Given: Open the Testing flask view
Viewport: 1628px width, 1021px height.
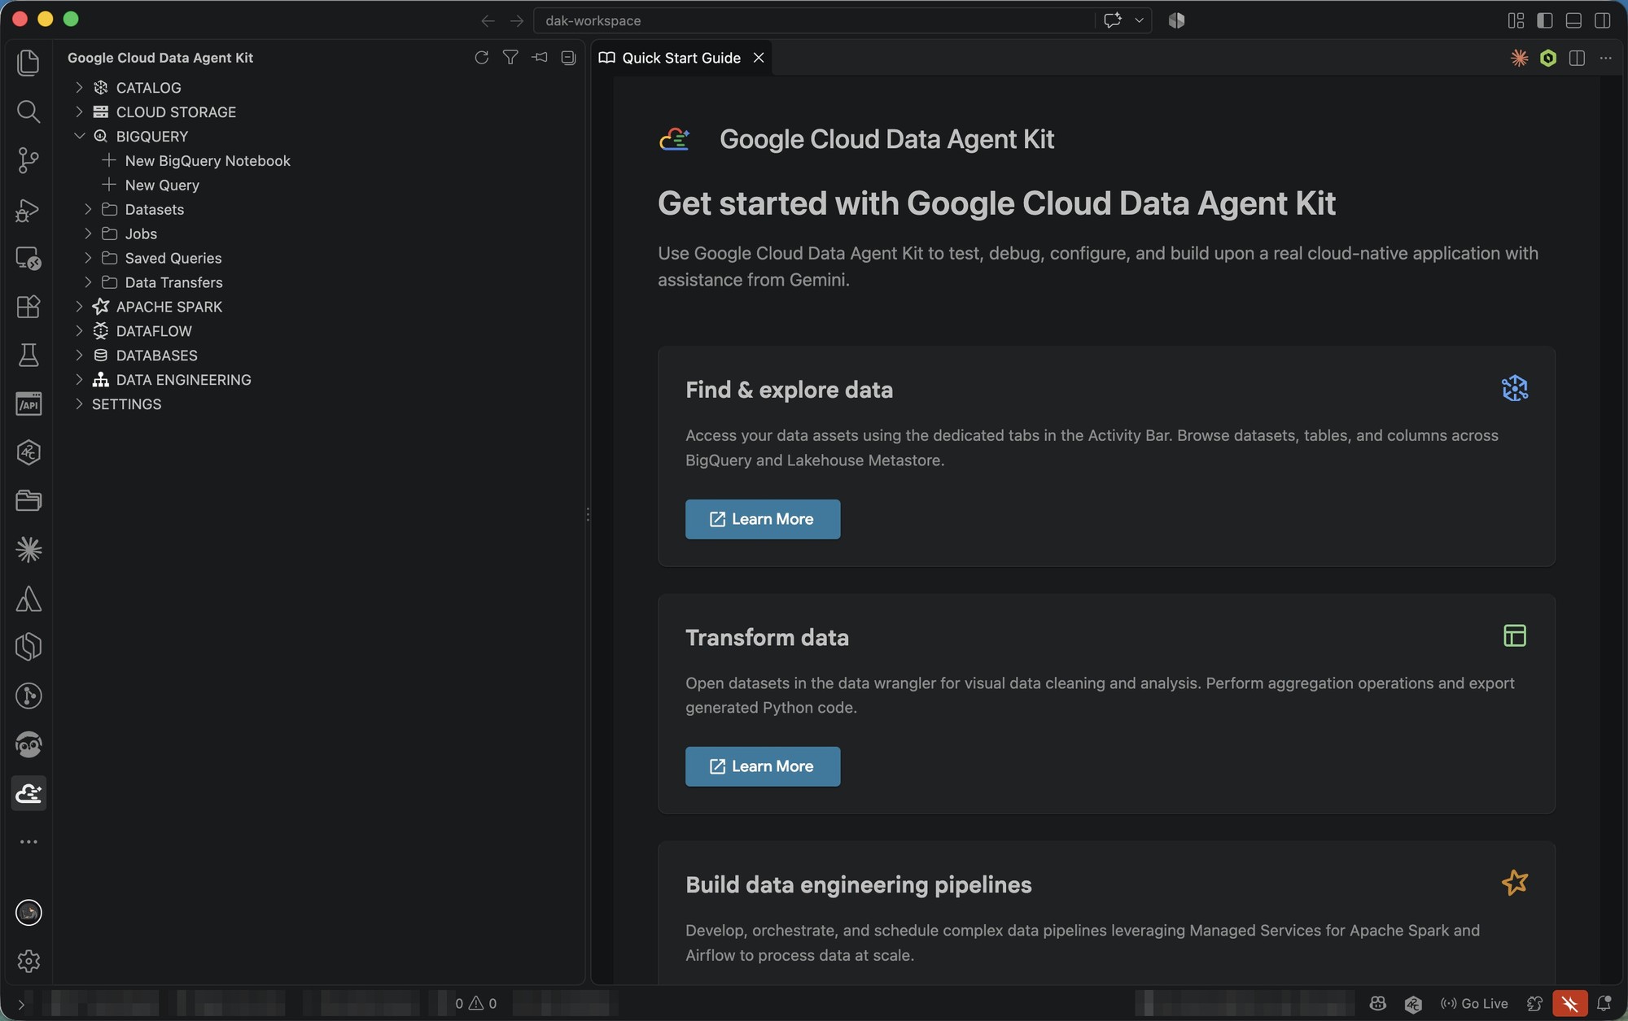Looking at the screenshot, I should point(28,356).
